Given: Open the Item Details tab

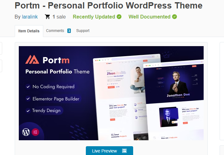Looking at the screenshot, I should (29, 31).
